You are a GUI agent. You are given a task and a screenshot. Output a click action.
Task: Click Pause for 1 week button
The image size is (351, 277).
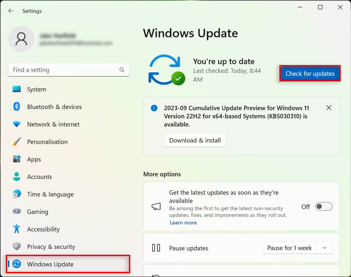coord(290,248)
